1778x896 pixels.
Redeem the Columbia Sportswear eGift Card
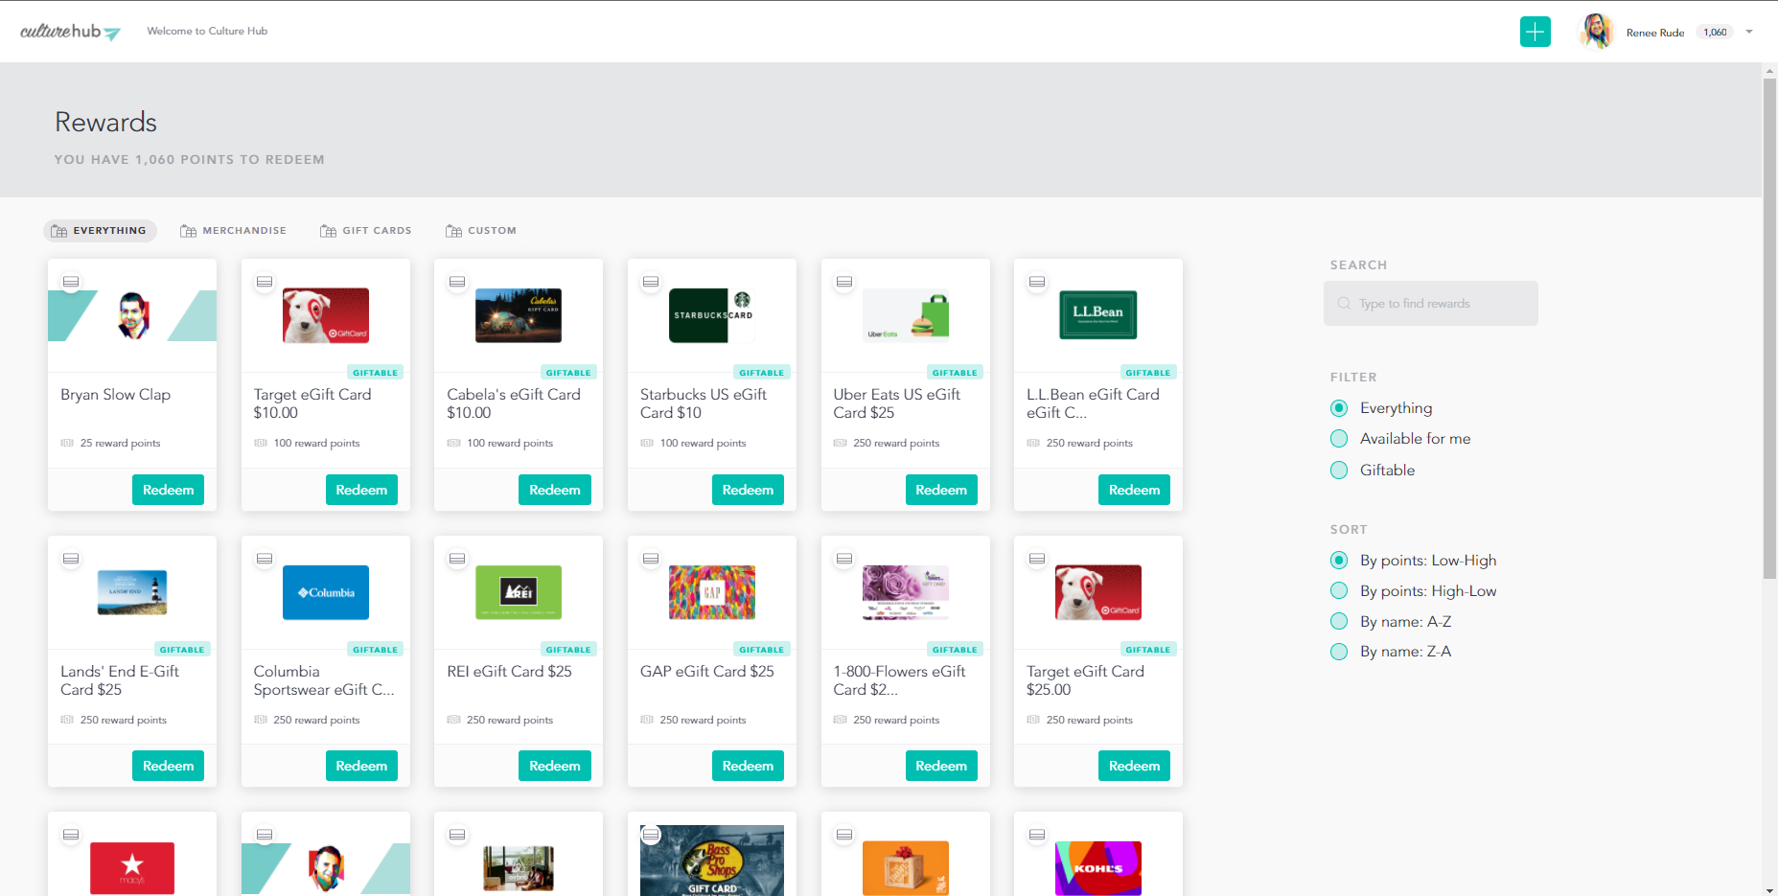point(361,766)
